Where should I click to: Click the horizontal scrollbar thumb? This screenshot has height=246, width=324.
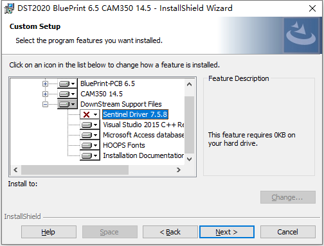75,170
